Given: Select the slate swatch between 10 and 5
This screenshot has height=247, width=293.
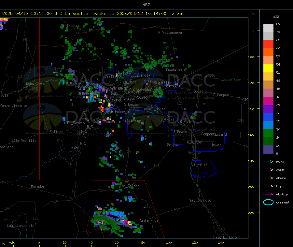Looking at the screenshot, I should click(x=268, y=150).
